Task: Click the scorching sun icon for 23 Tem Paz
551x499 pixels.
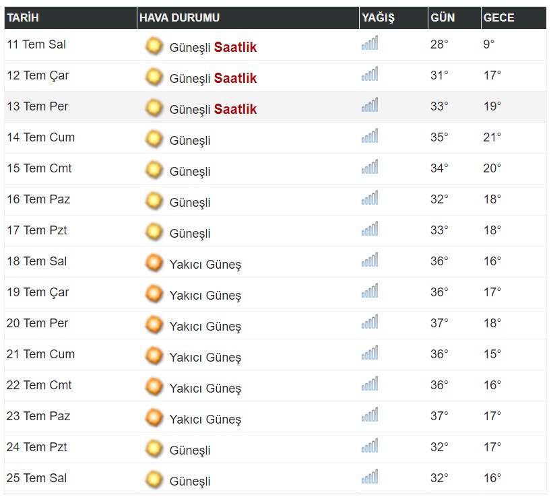Action: coord(154,417)
